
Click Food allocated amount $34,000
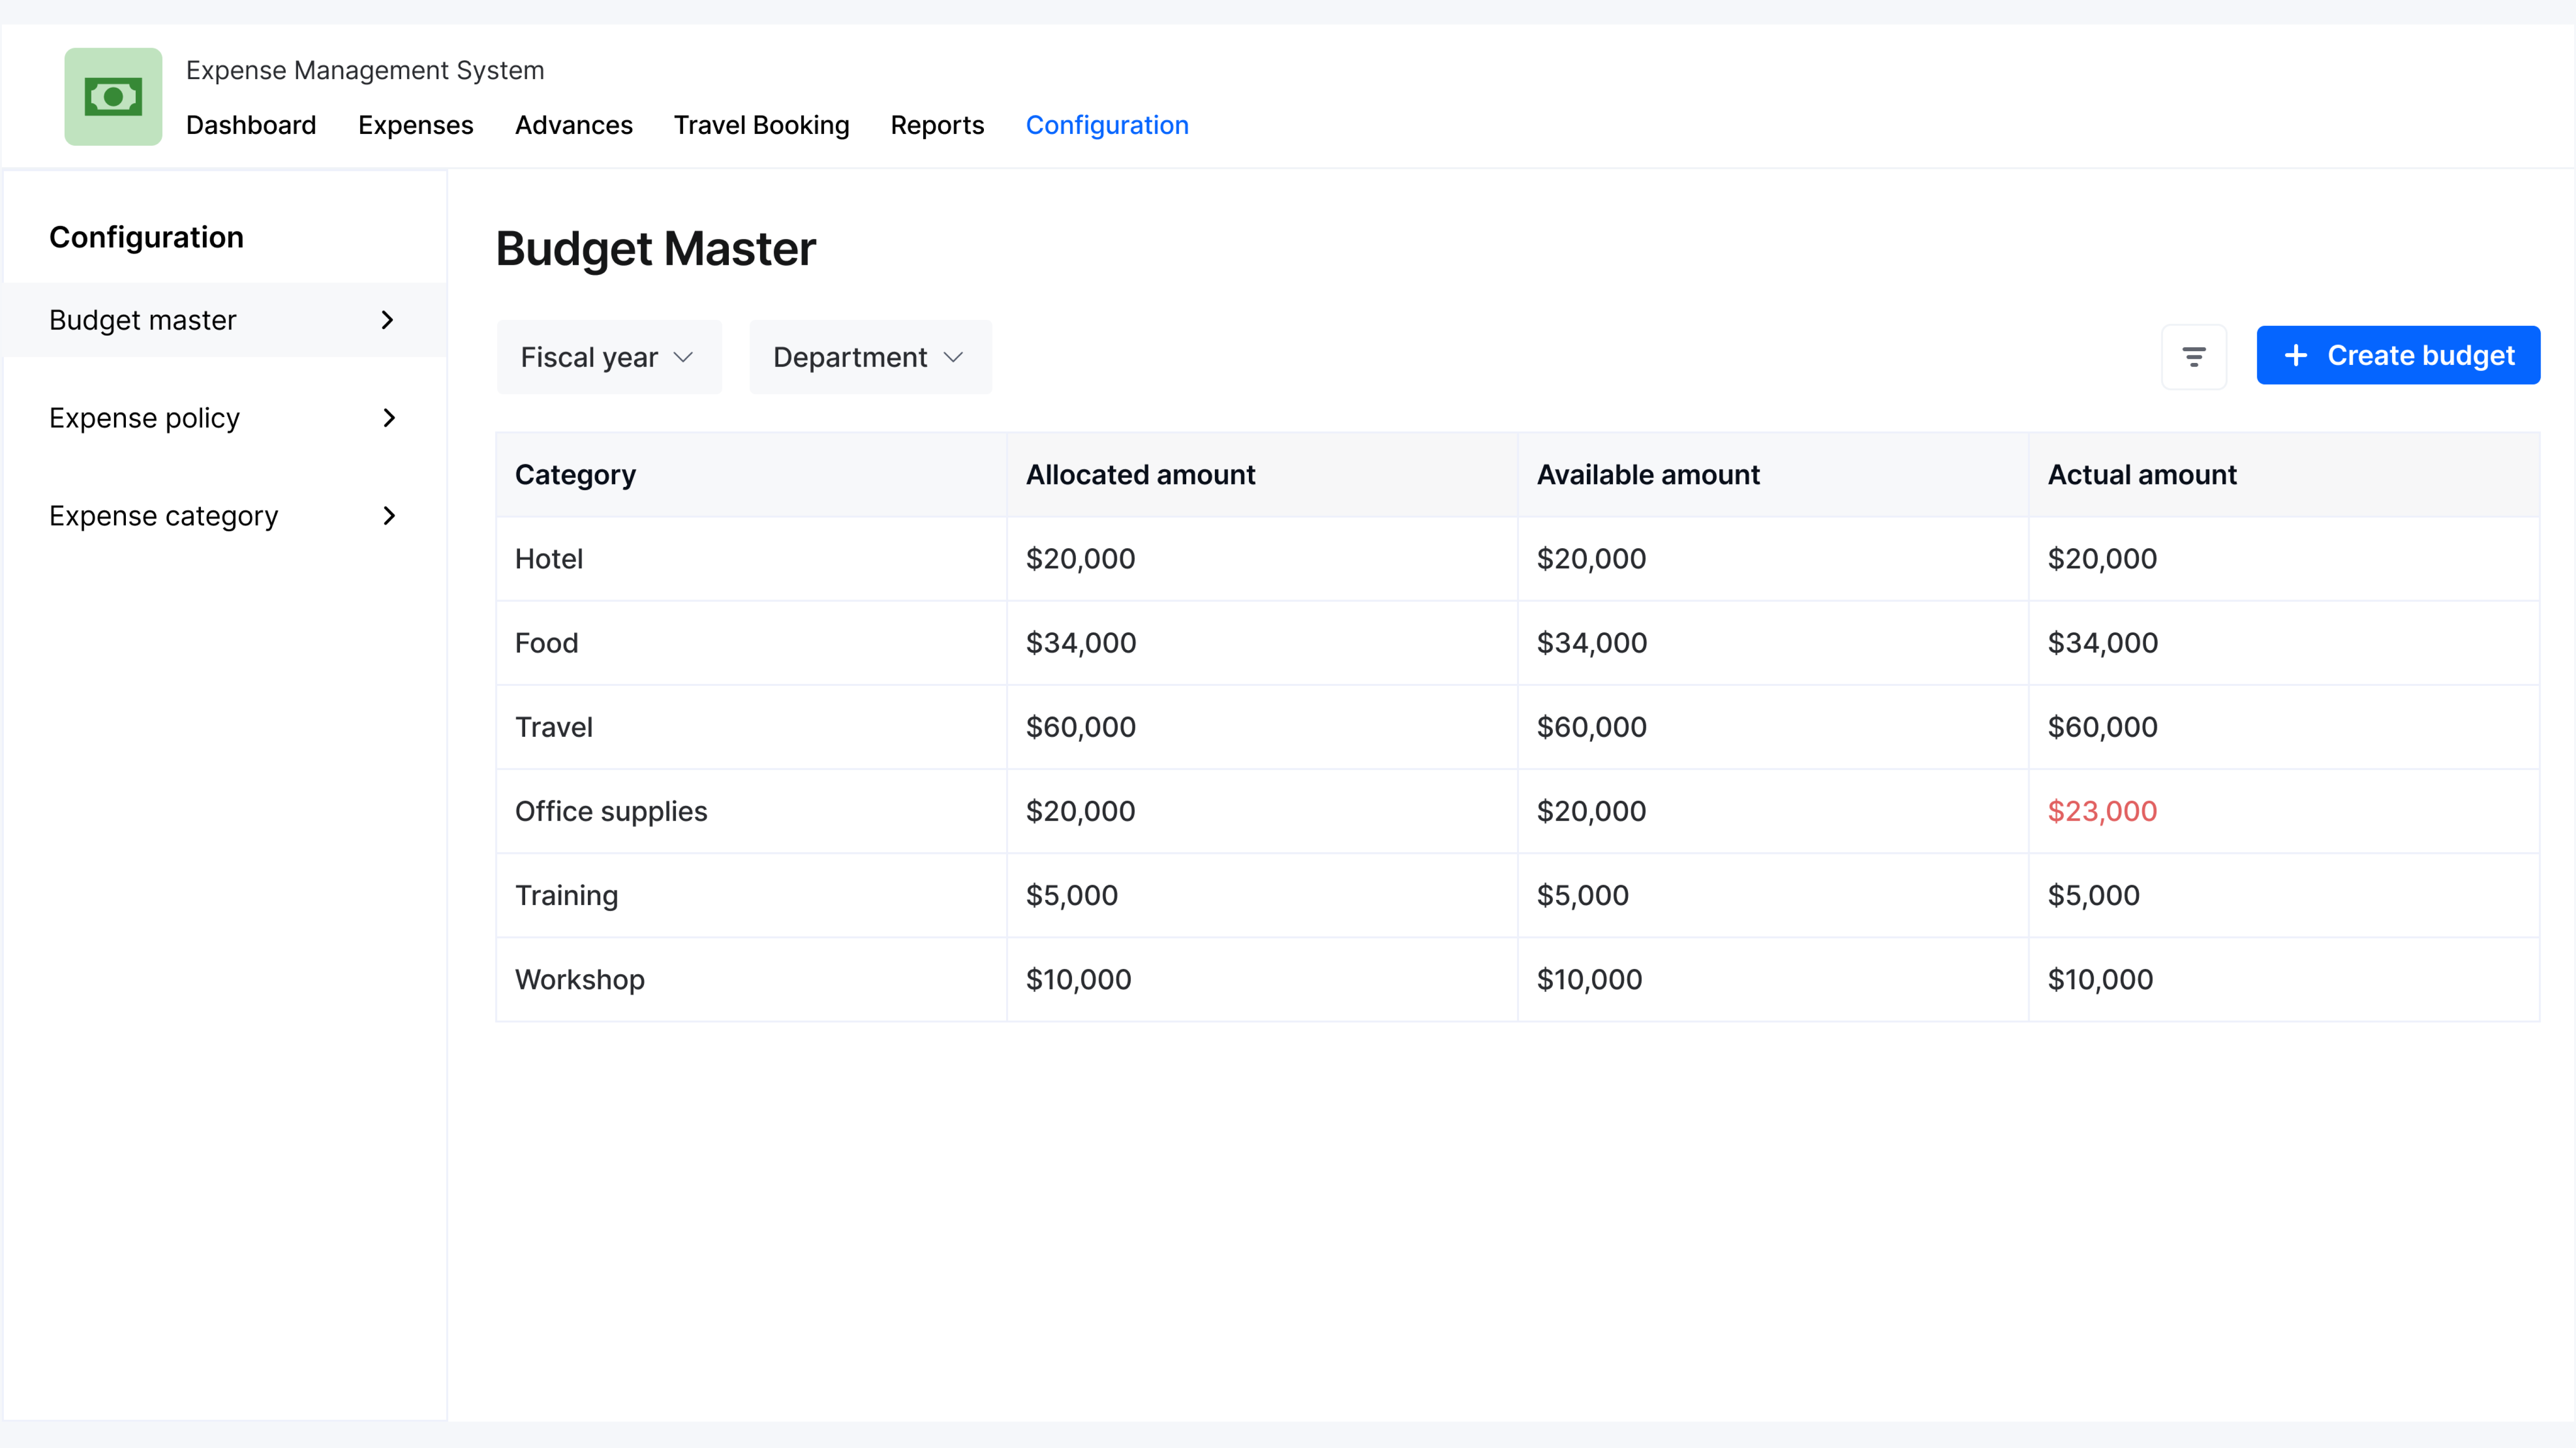tap(1082, 643)
